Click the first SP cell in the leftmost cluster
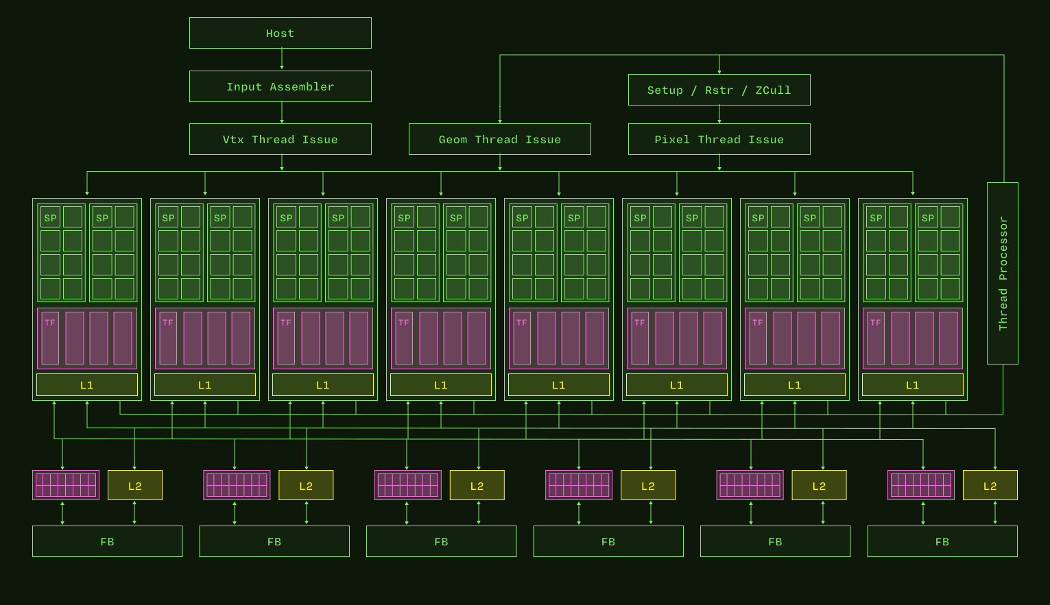 click(x=50, y=217)
